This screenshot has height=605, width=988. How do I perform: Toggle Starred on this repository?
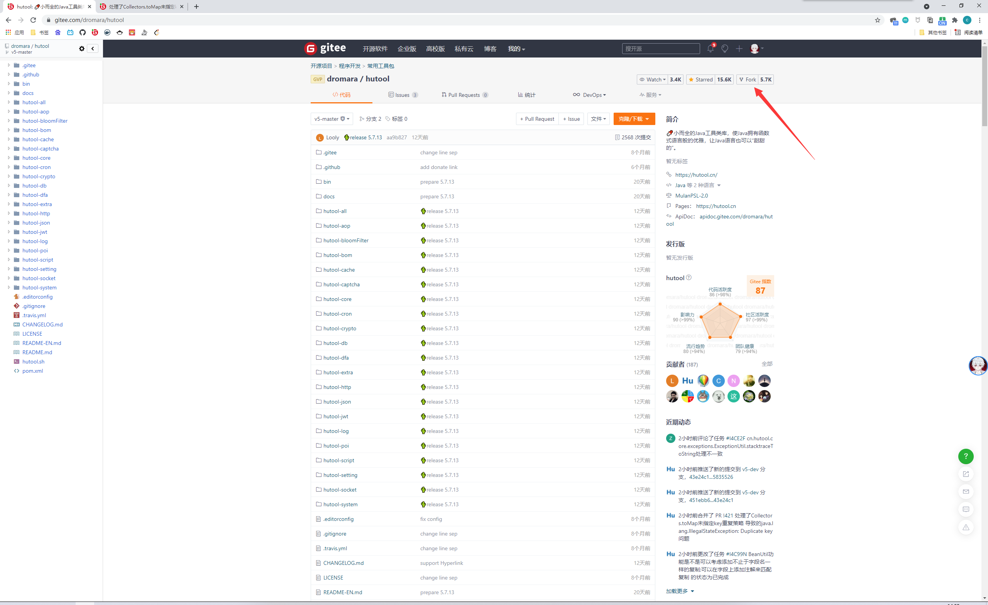[x=700, y=79]
